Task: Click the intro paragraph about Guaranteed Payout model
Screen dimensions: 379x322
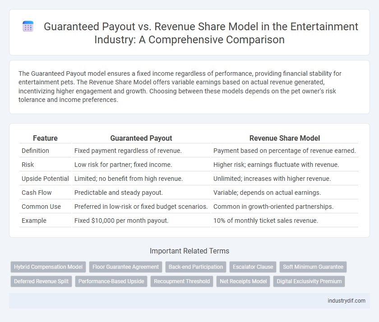Action: [x=180, y=87]
